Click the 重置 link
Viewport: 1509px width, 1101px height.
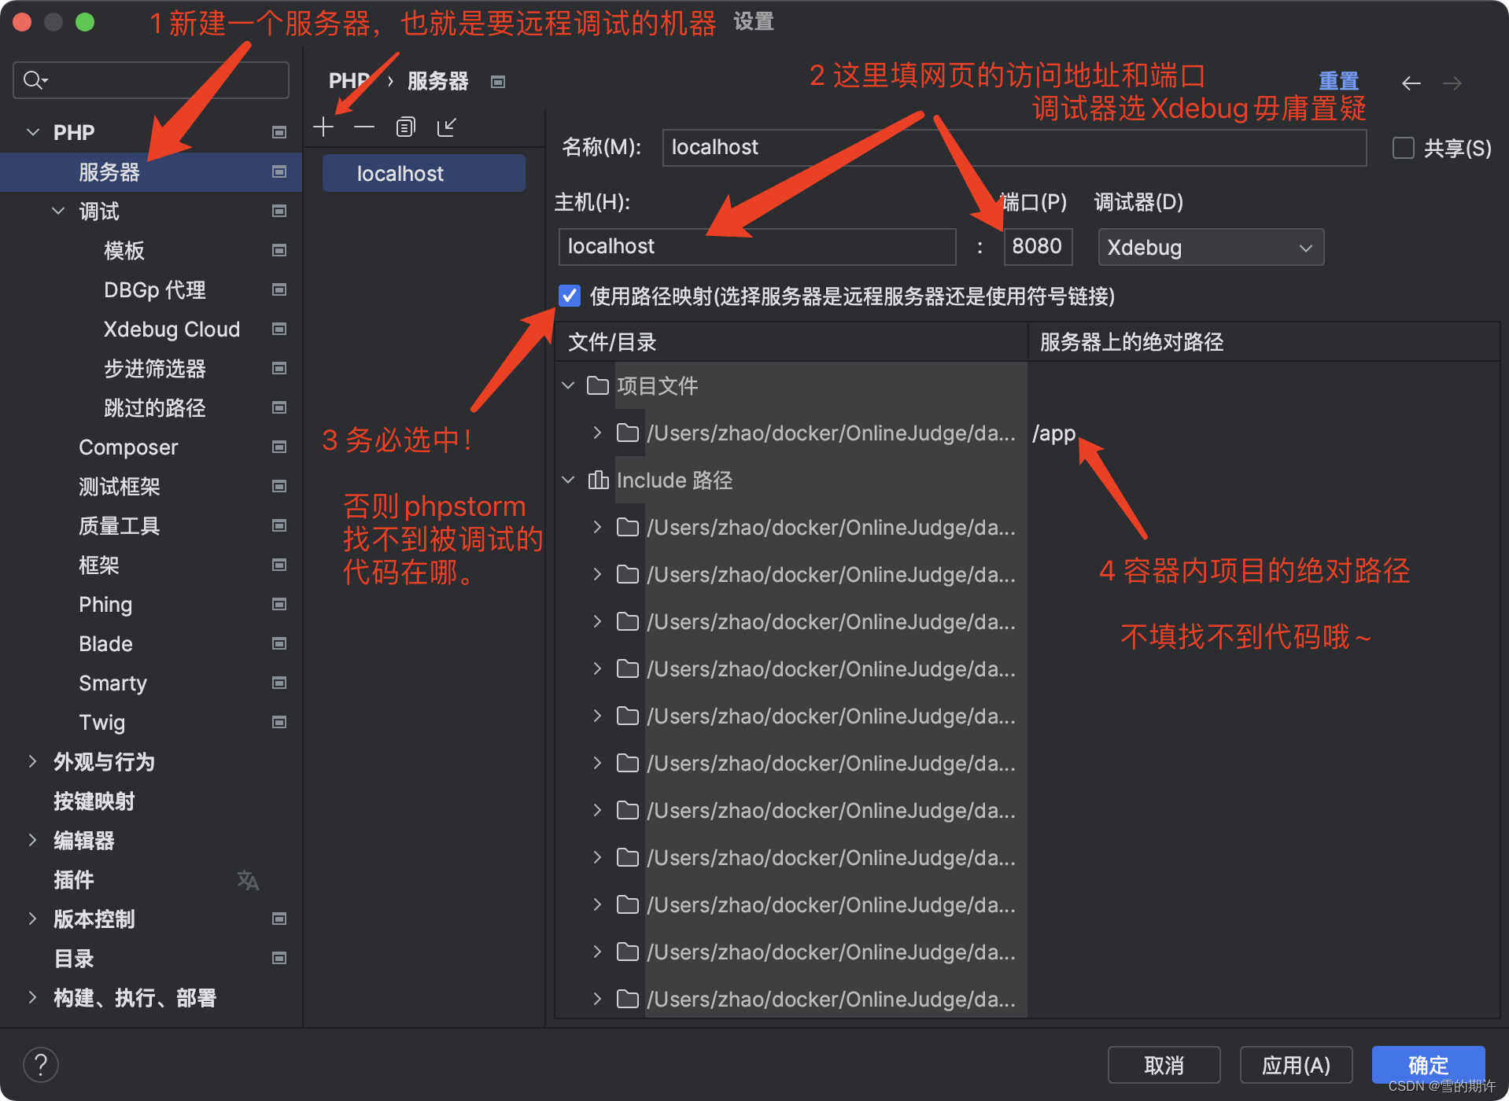point(1338,81)
